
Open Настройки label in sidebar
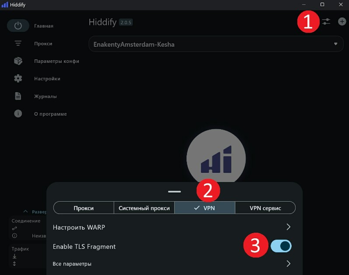47,79
